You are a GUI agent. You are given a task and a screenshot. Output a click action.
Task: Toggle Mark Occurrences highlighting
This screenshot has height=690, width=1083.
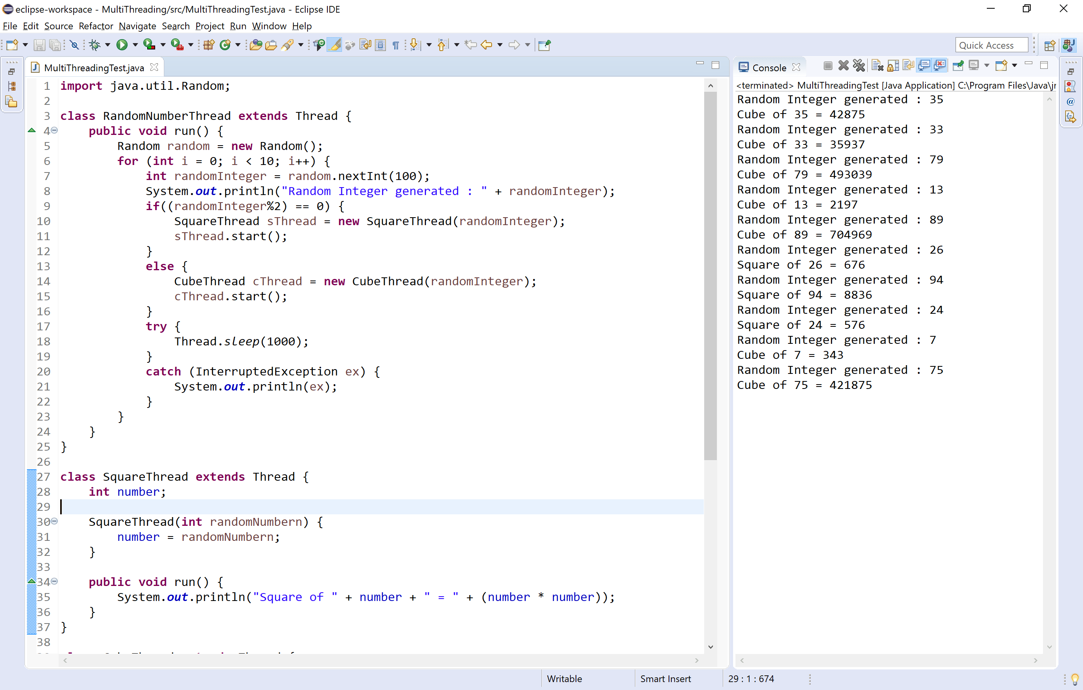coord(334,44)
